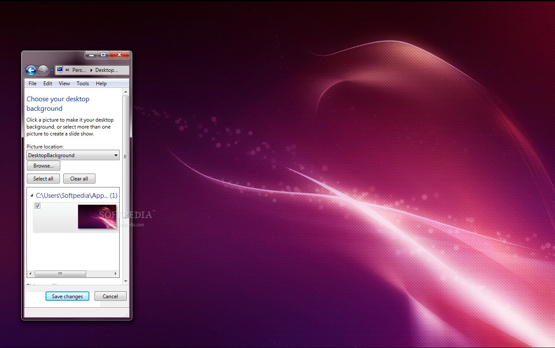Expand the breadcrumb arrow before 'Desktop...'
Screen dimensions: 555x348
(91, 70)
